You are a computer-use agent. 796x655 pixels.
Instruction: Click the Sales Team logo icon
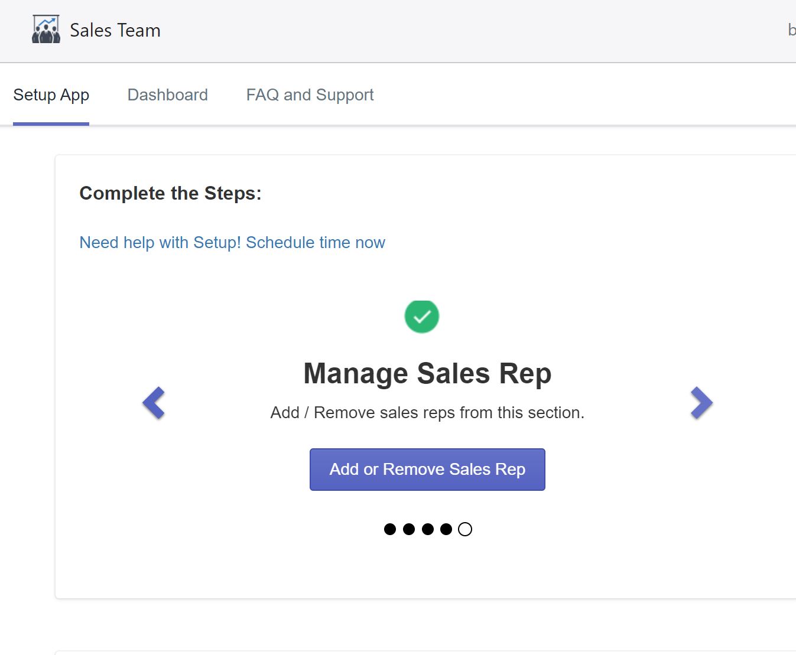coord(46,30)
